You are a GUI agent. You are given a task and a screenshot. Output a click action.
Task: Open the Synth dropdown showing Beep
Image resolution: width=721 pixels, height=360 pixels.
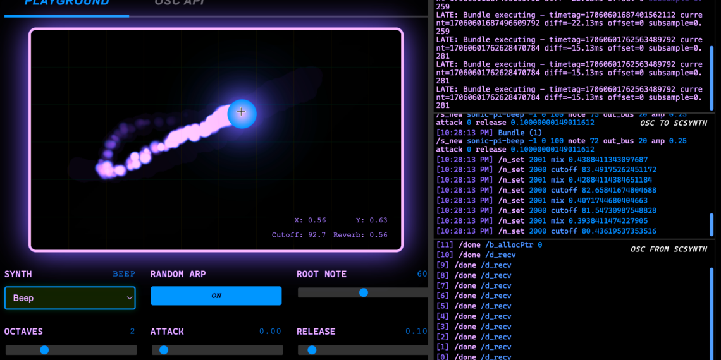(70, 298)
